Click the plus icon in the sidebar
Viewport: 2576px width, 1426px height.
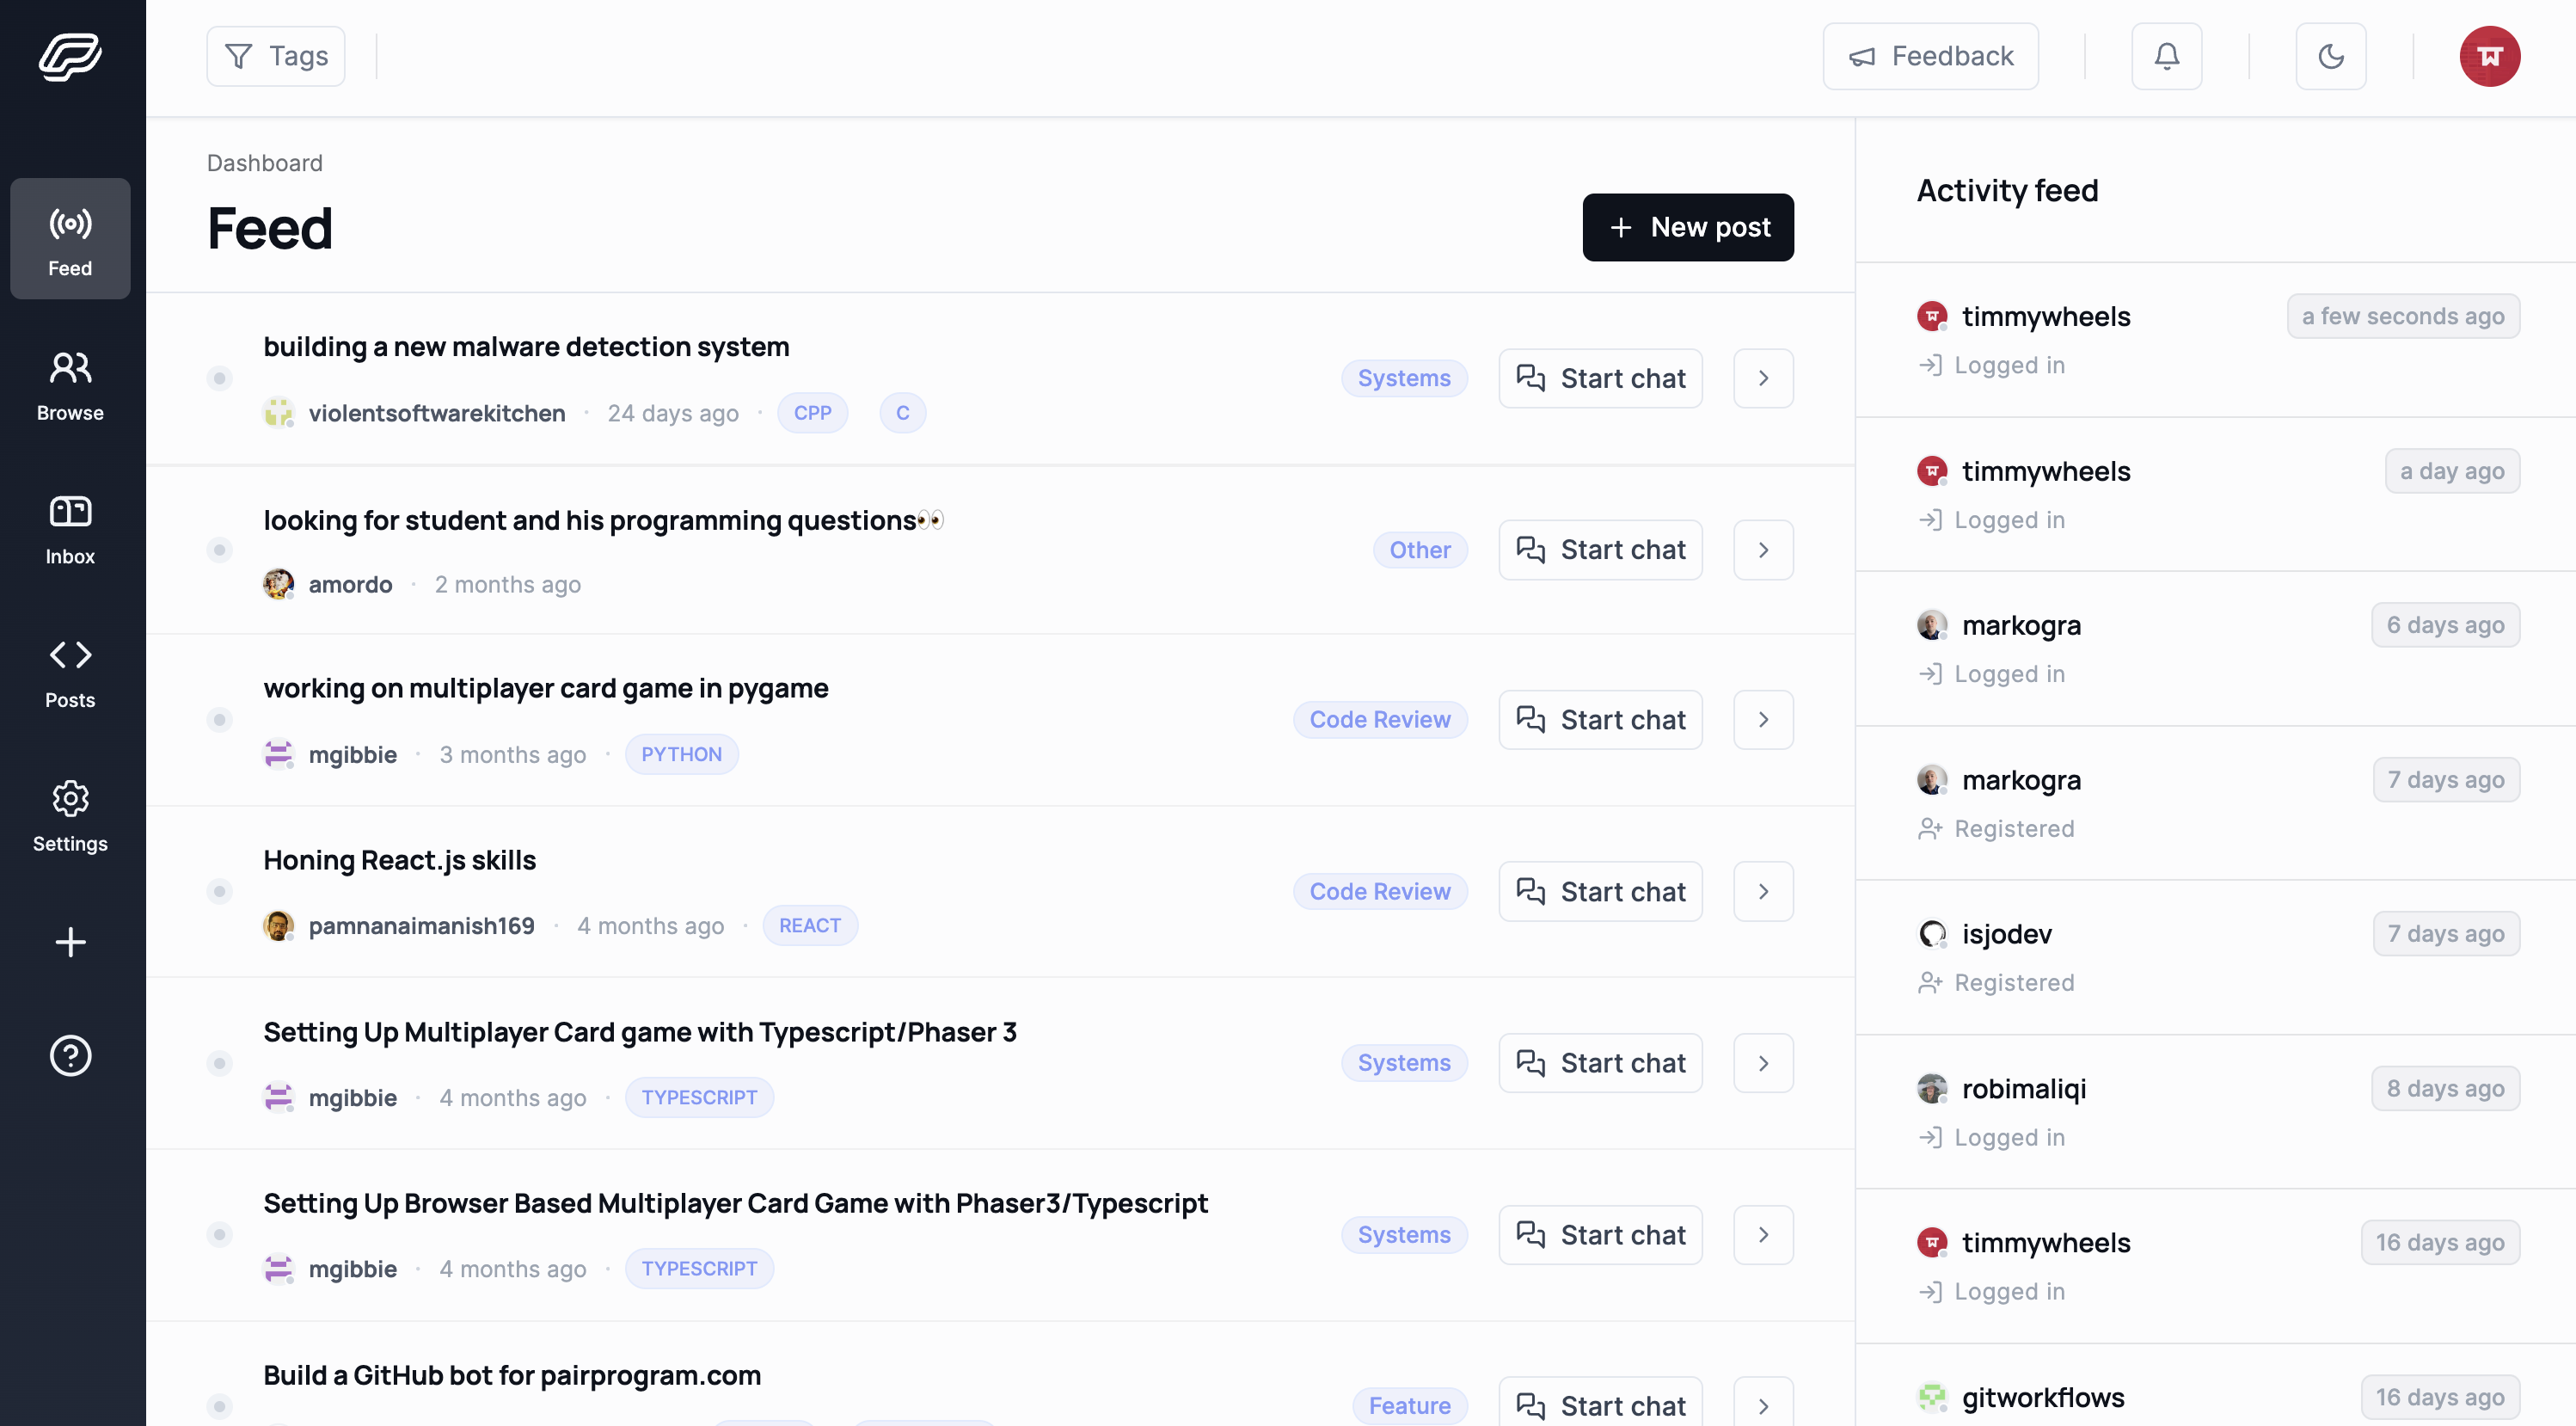(69, 942)
